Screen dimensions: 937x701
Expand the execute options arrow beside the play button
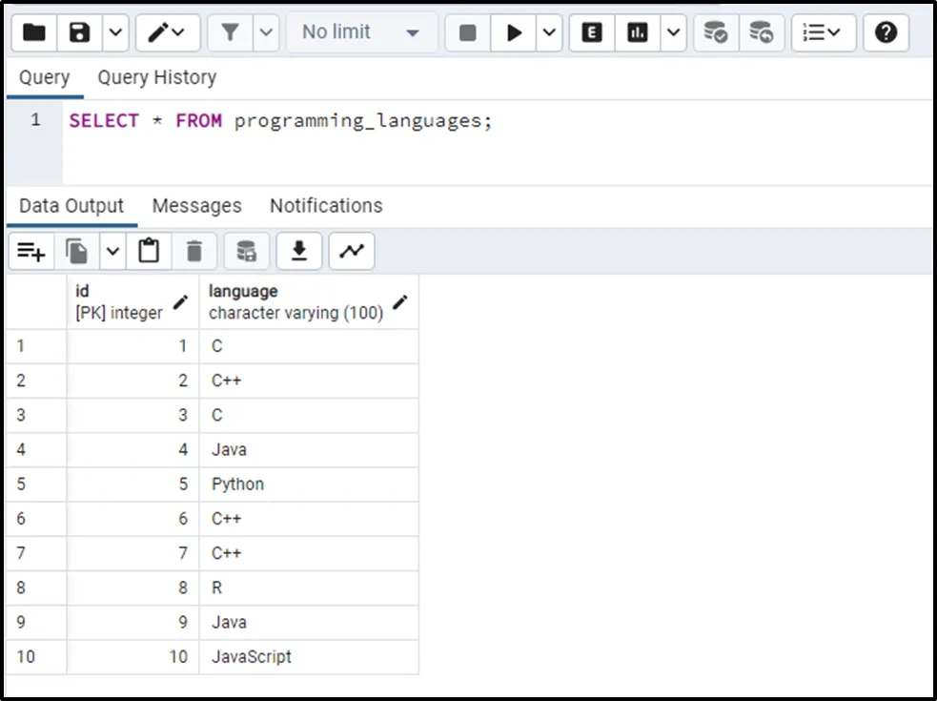point(550,32)
